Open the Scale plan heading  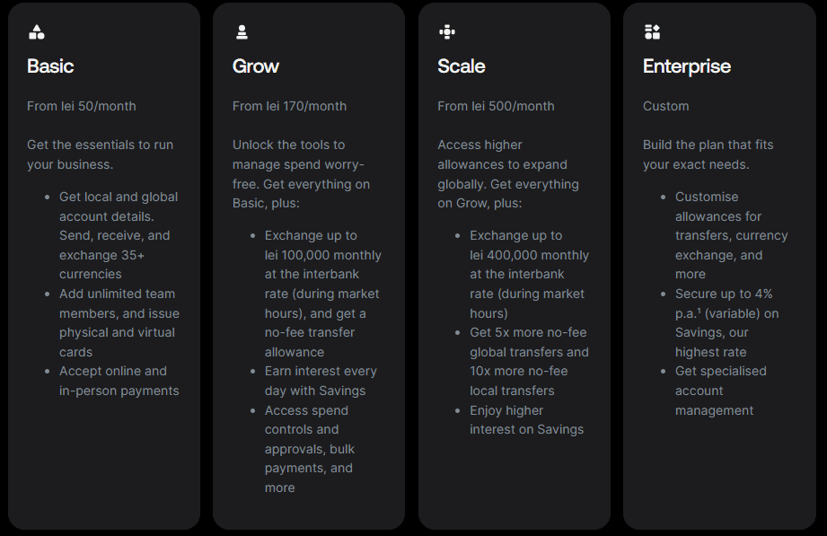462,66
